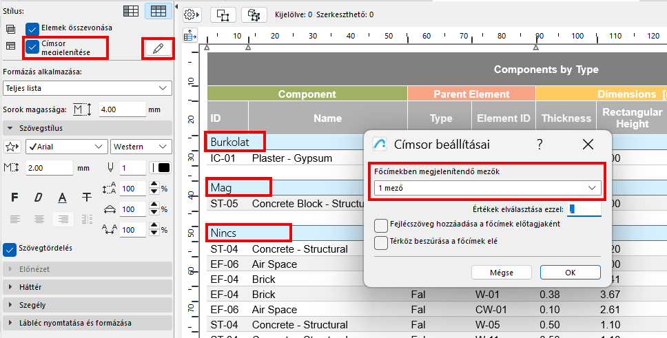
Task: Toggle bold F text style
Action: pyautogui.click(x=14, y=198)
